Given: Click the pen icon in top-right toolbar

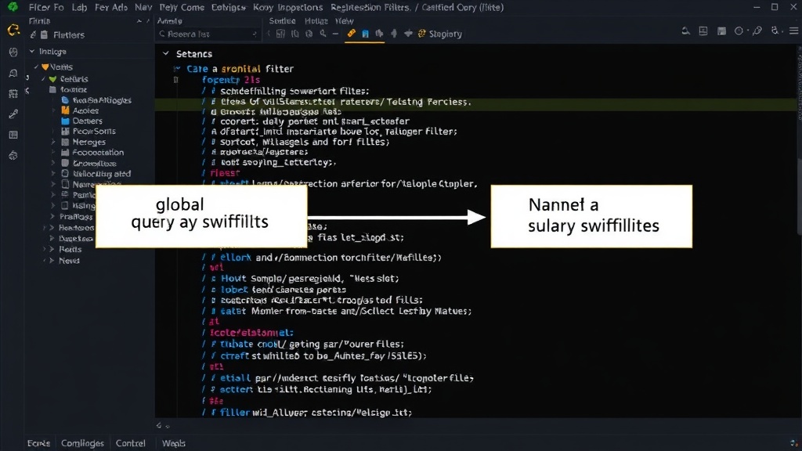Looking at the screenshot, I should [x=757, y=31].
